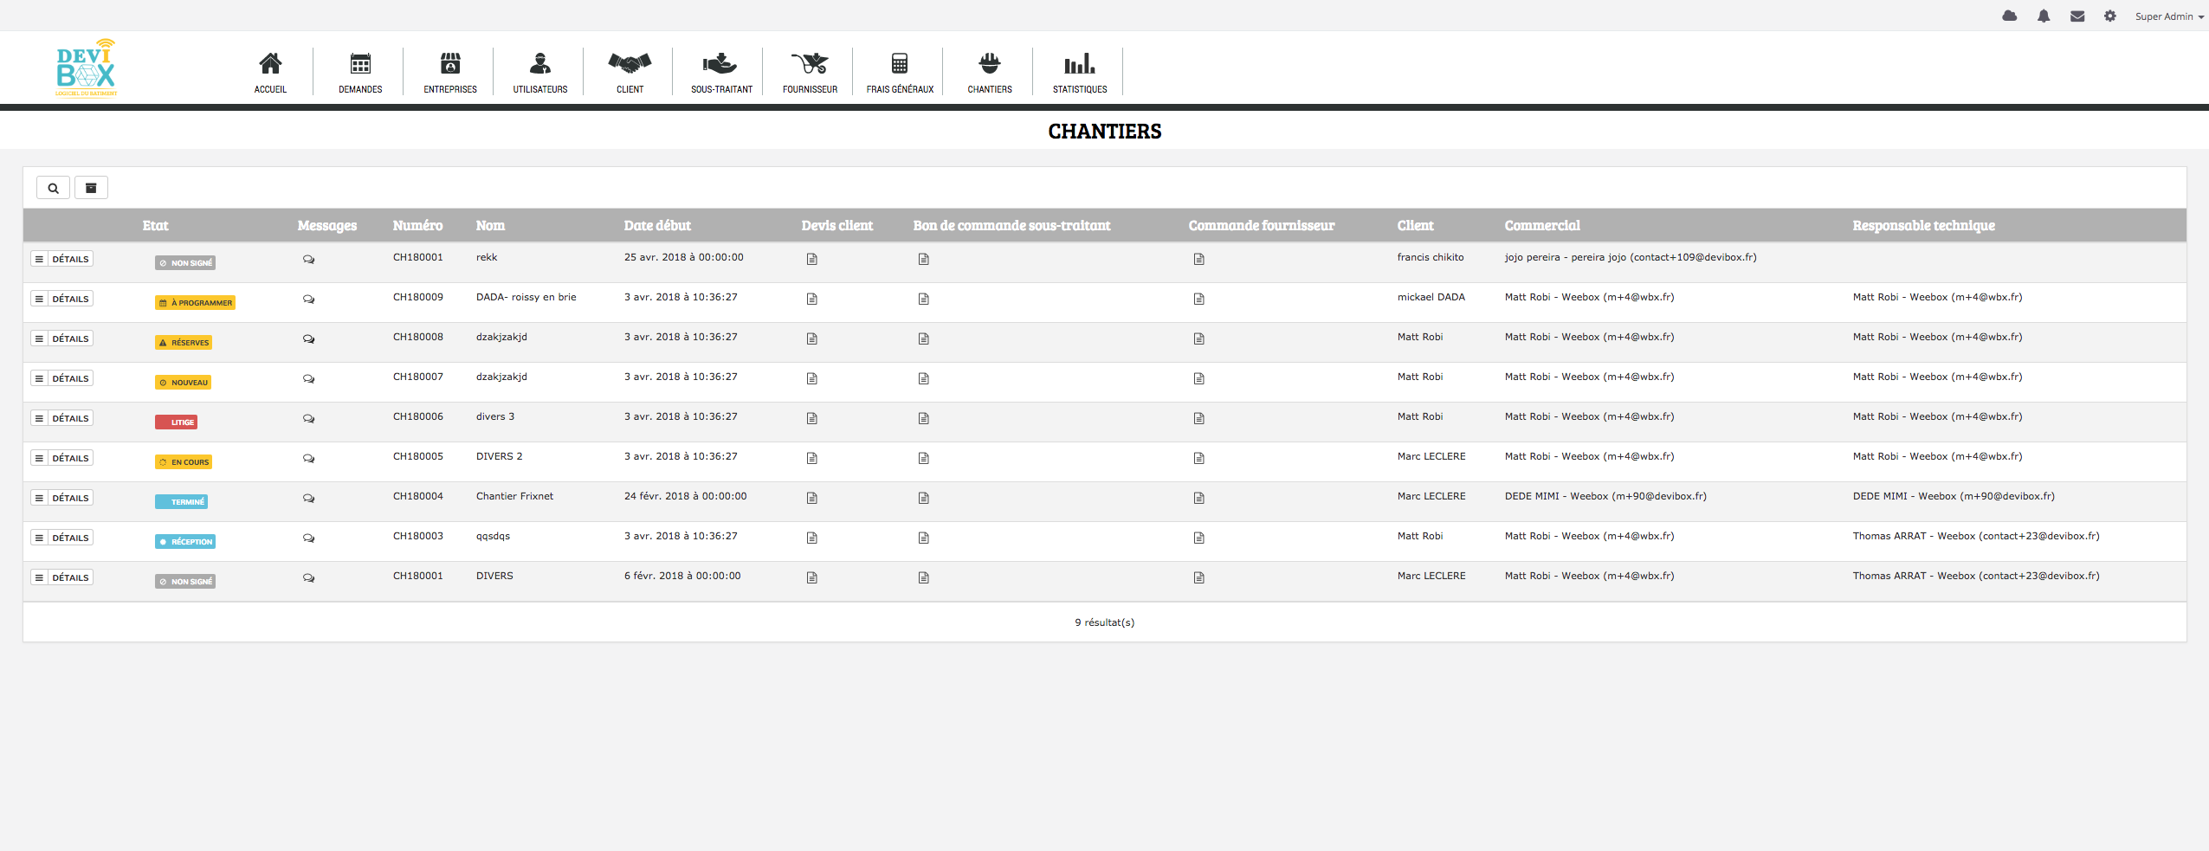Open the Fournisseur wheelbarrow section
This screenshot has height=851, width=2209.
tap(810, 72)
